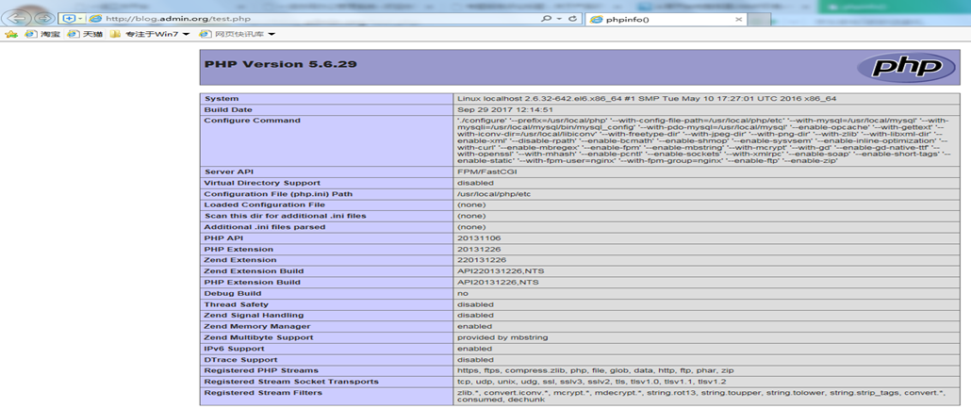Screen dimensions: 971x408
Task: Click the System row label
Action: [x=222, y=98]
